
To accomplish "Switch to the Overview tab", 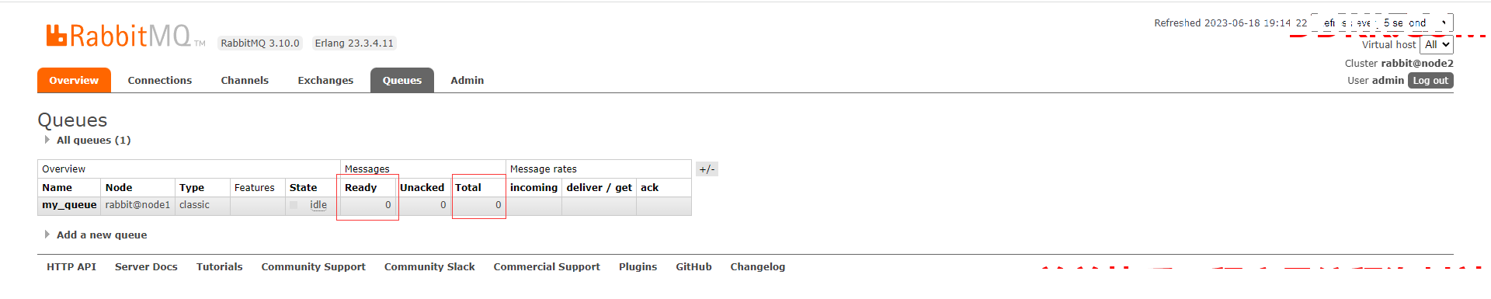I will pyautogui.click(x=74, y=81).
